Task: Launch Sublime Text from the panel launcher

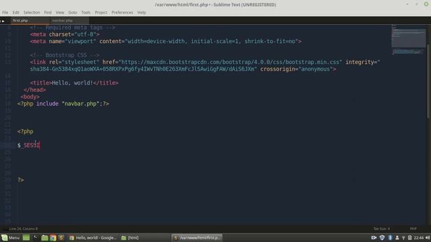Action: pyautogui.click(x=61, y=237)
